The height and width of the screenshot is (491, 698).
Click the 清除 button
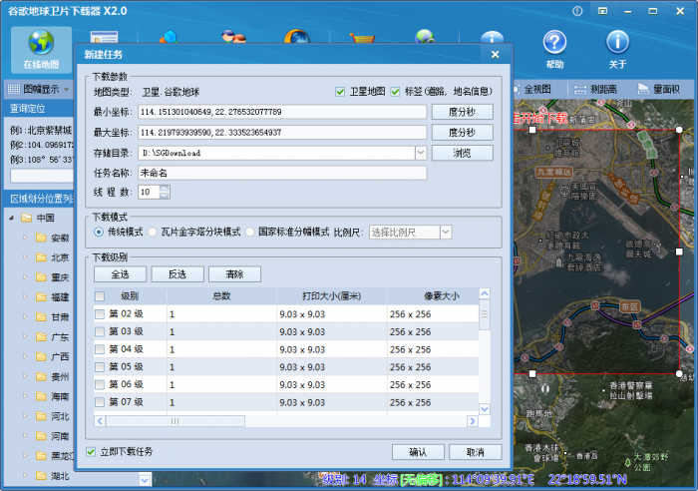pos(234,274)
